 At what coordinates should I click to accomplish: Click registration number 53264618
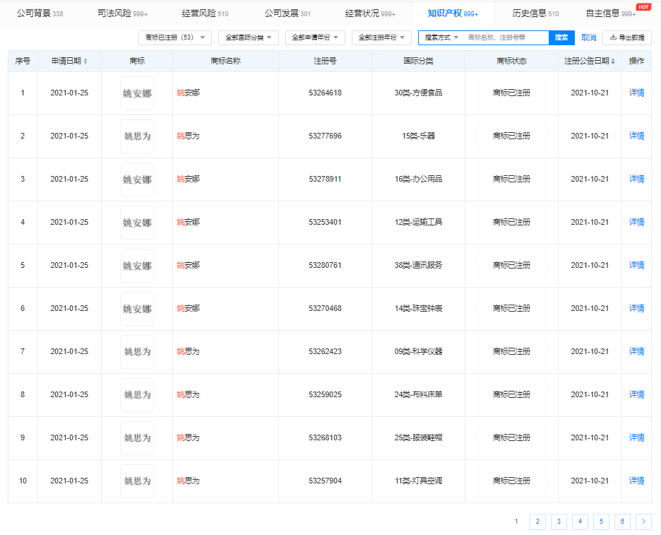[x=325, y=93]
